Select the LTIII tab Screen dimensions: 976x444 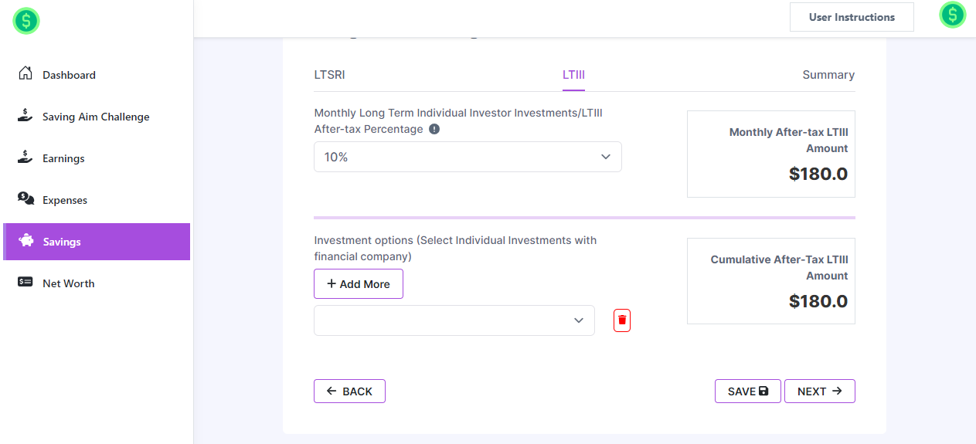[x=573, y=75]
